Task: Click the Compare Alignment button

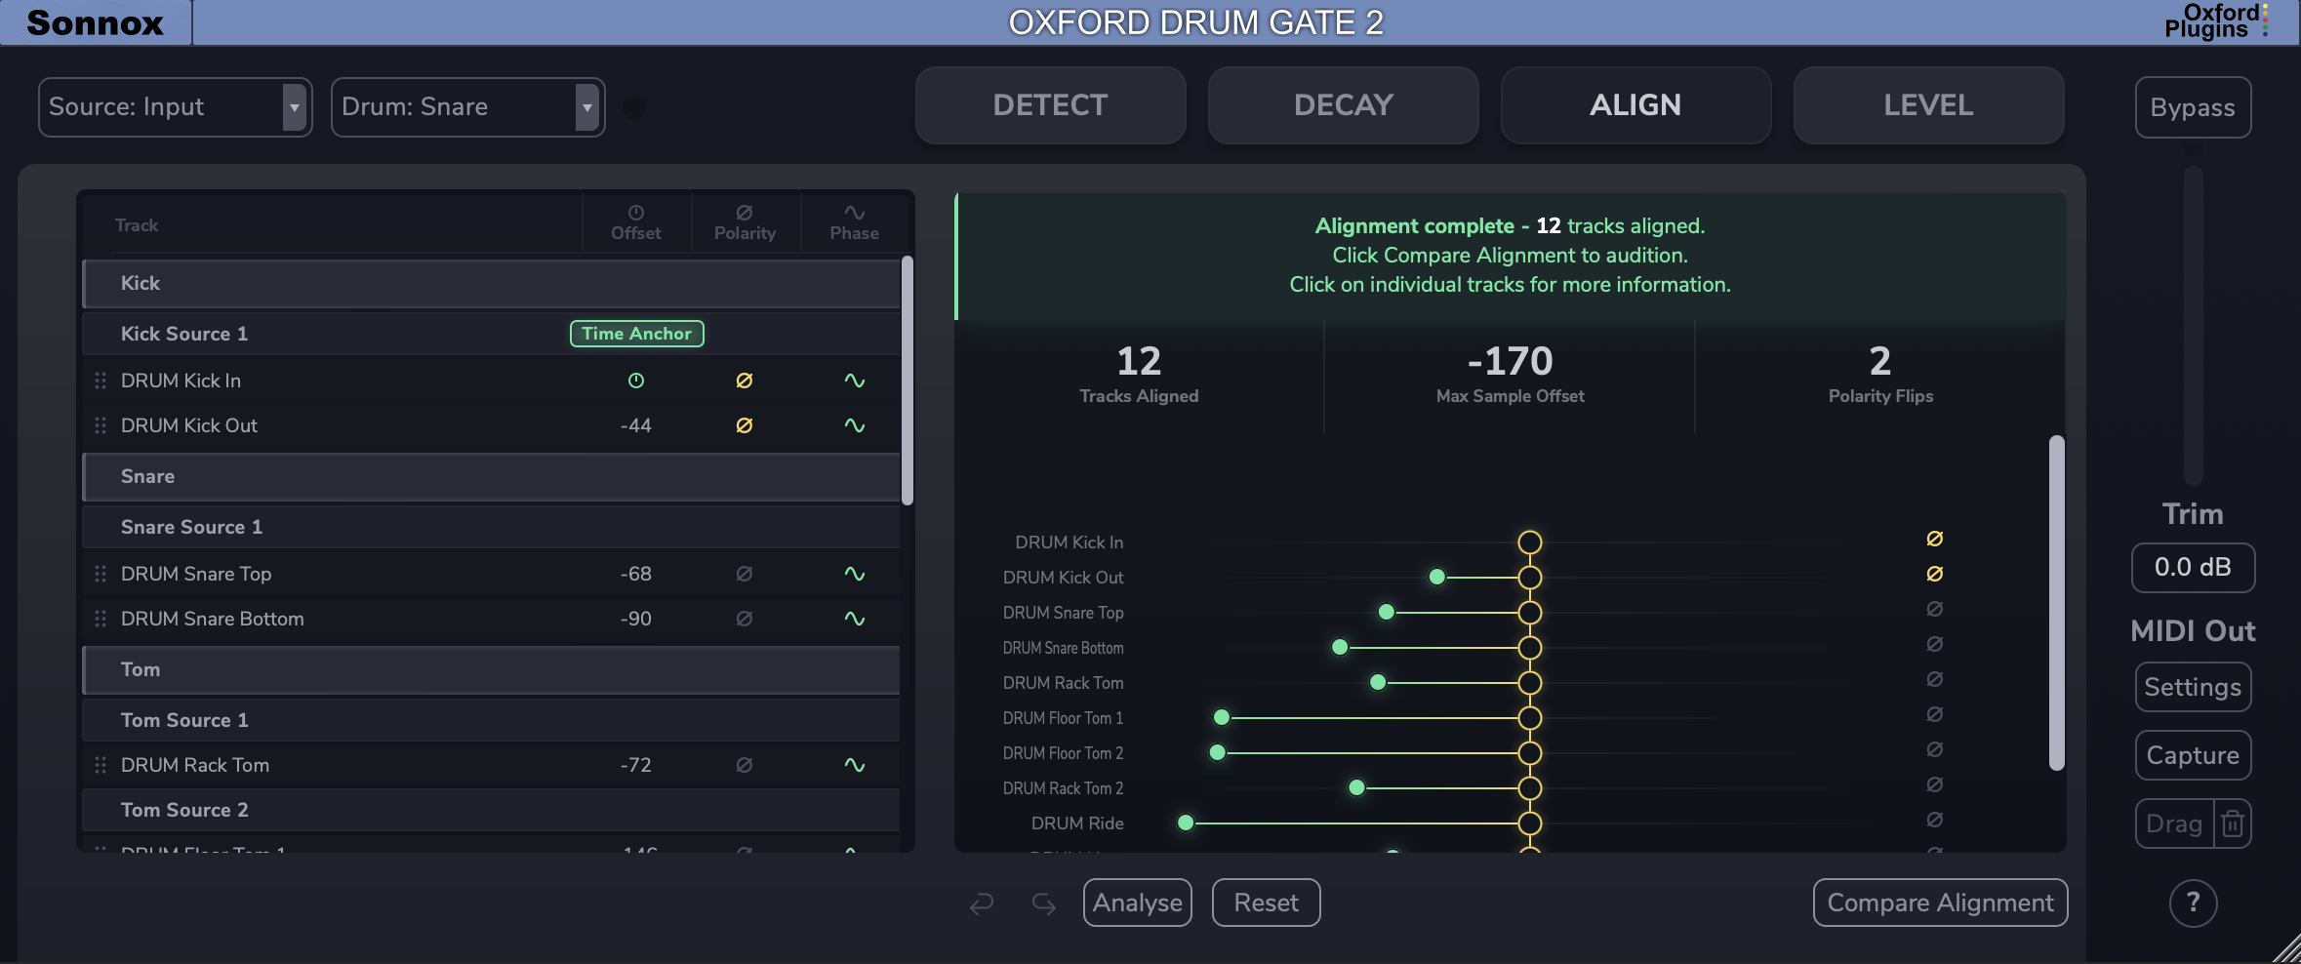Action: click(x=1940, y=903)
